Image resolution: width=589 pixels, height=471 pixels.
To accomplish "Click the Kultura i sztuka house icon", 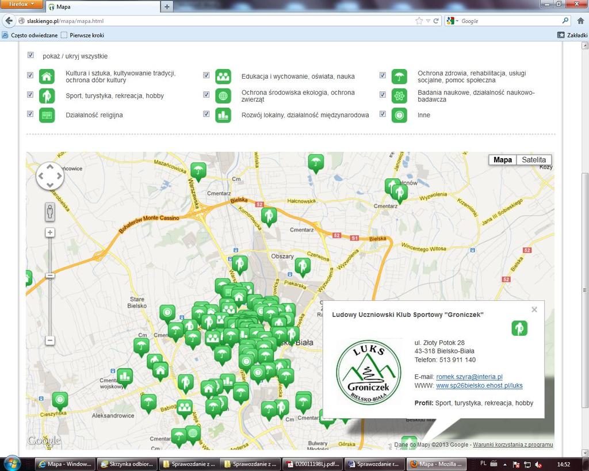I will [x=47, y=76].
